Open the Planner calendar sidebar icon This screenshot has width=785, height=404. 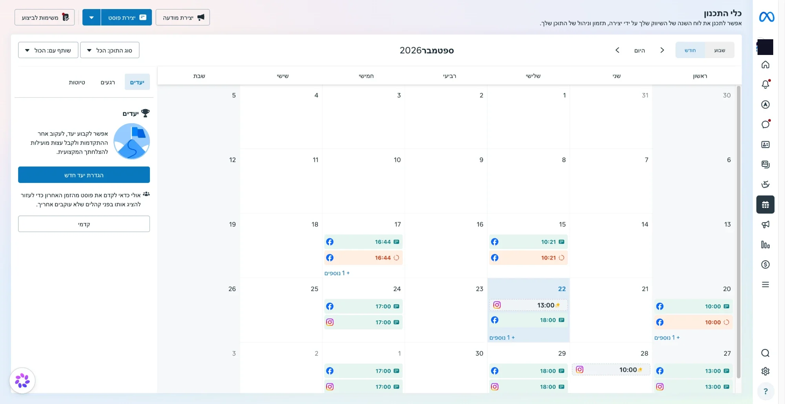(765, 205)
